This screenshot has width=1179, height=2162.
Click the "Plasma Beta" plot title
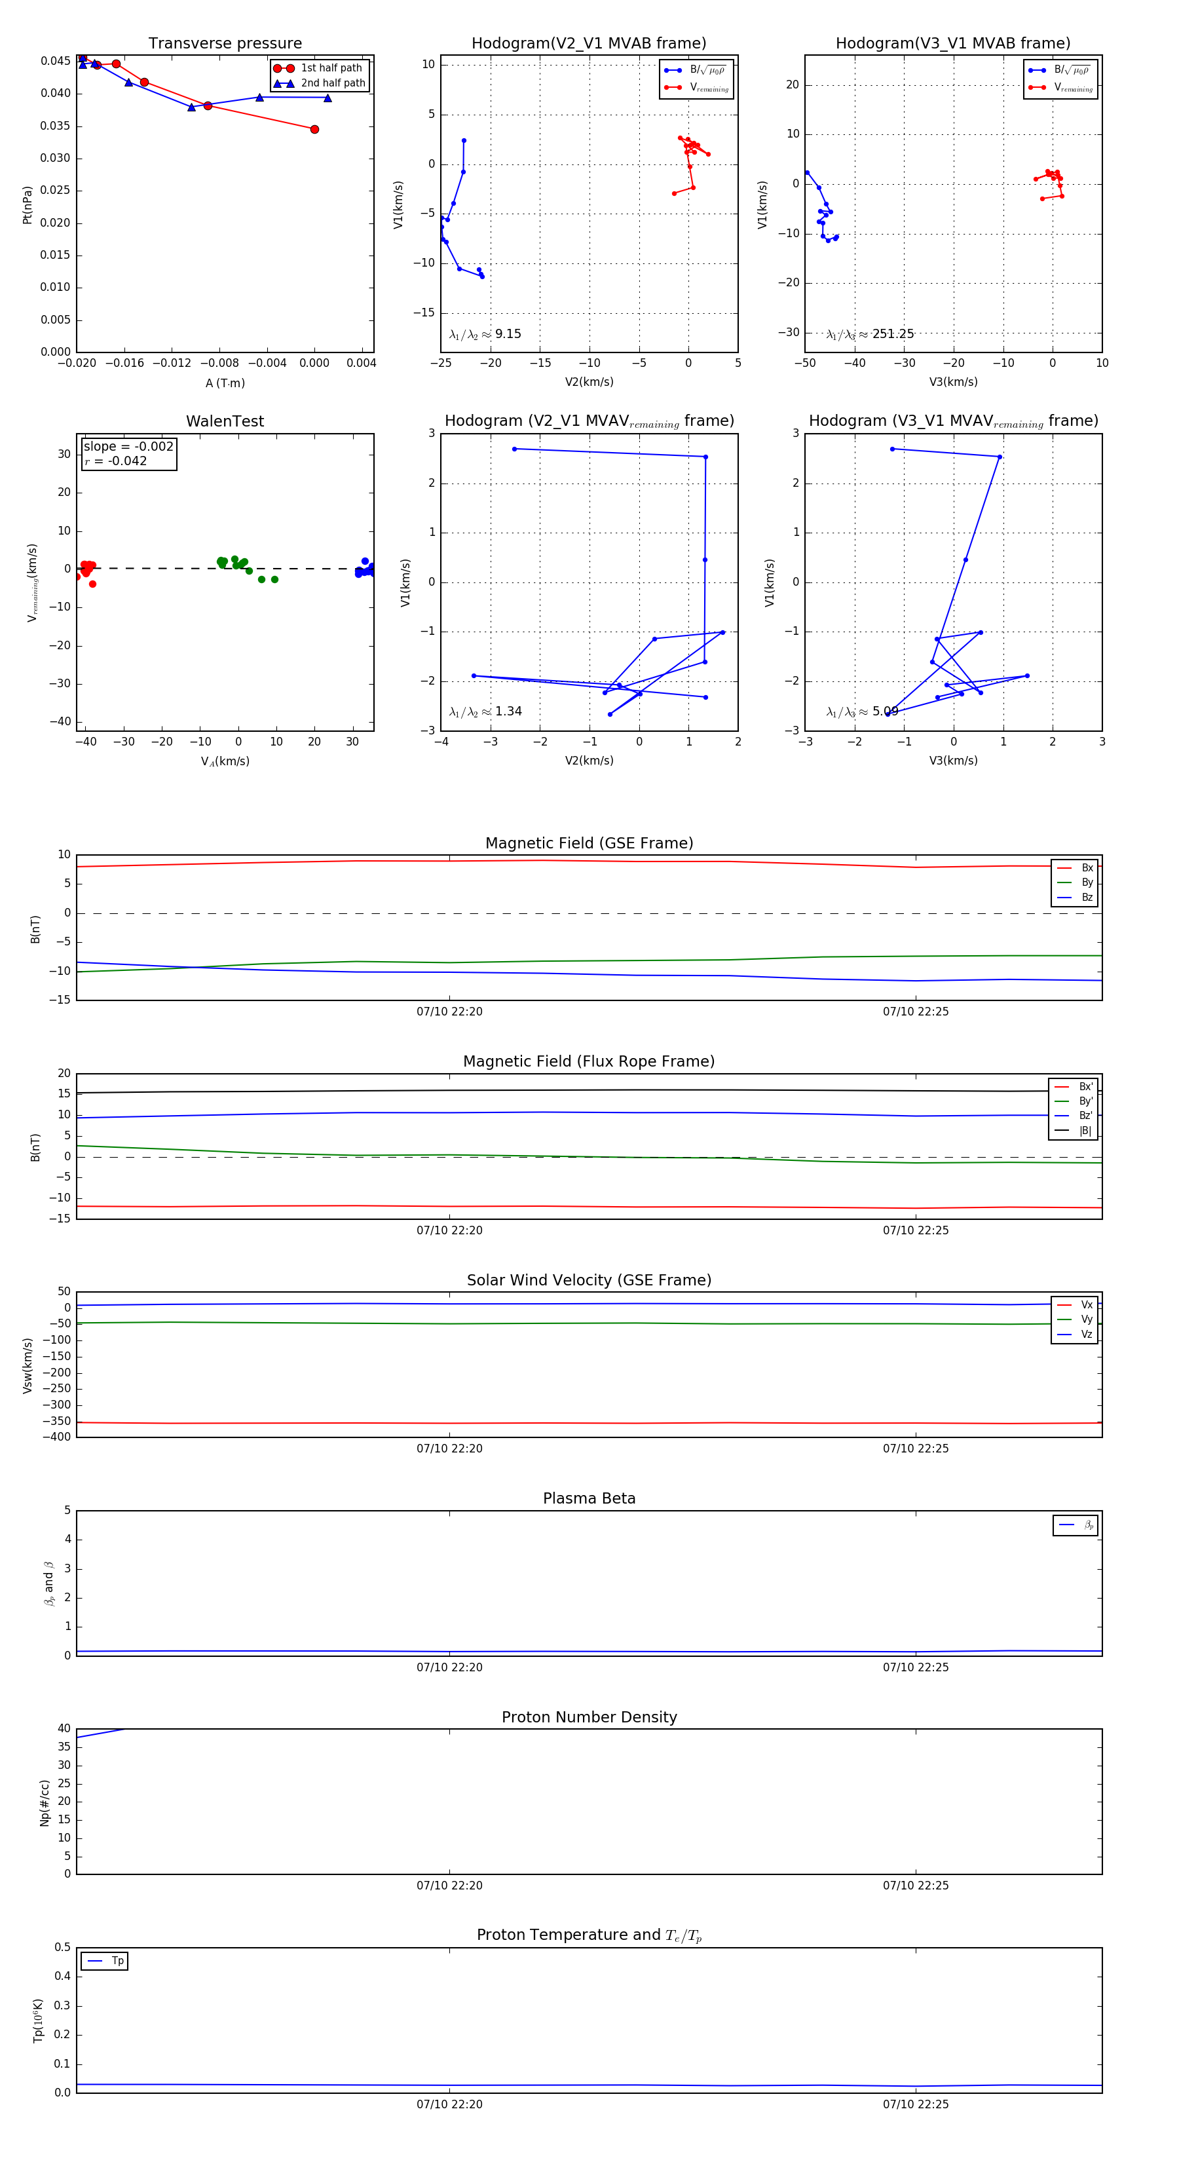(589, 1498)
